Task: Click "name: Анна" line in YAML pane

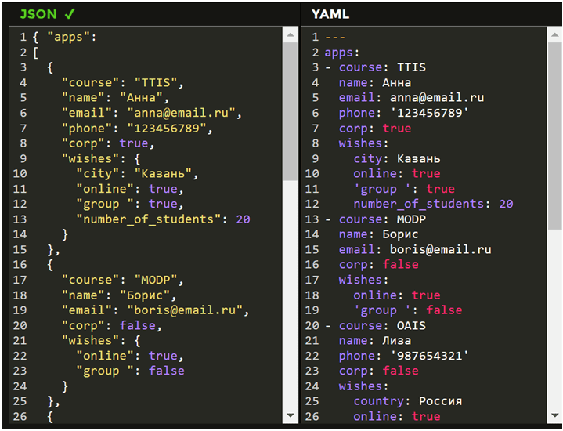Action: 374,83
